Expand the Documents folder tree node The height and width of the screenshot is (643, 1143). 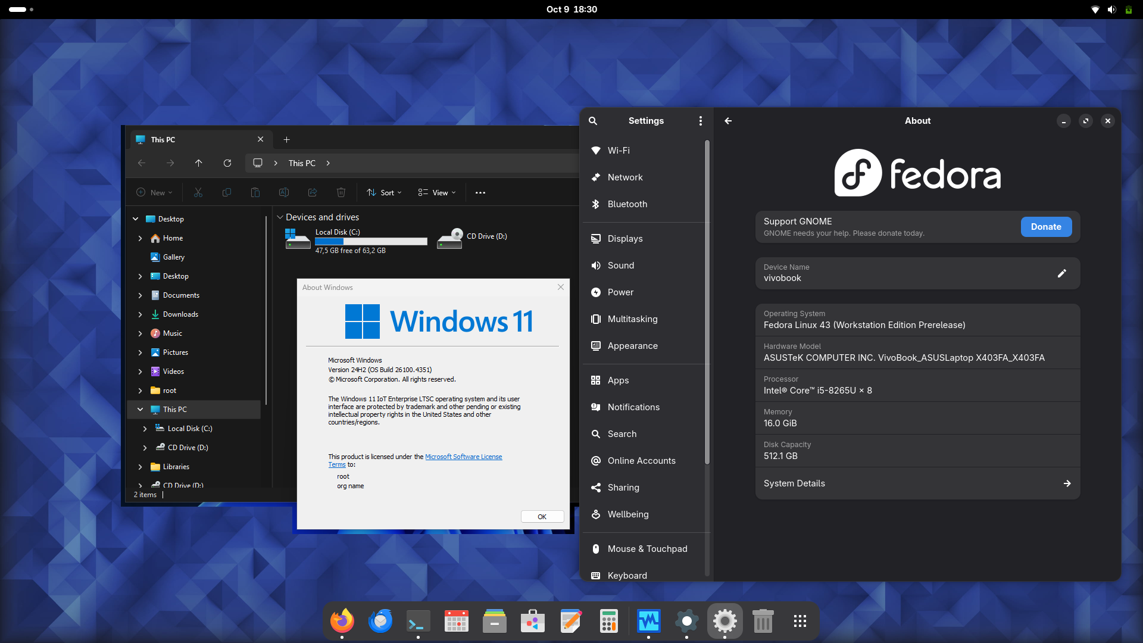click(140, 295)
